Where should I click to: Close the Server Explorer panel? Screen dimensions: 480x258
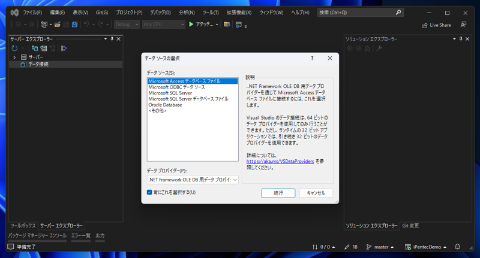[x=118, y=39]
